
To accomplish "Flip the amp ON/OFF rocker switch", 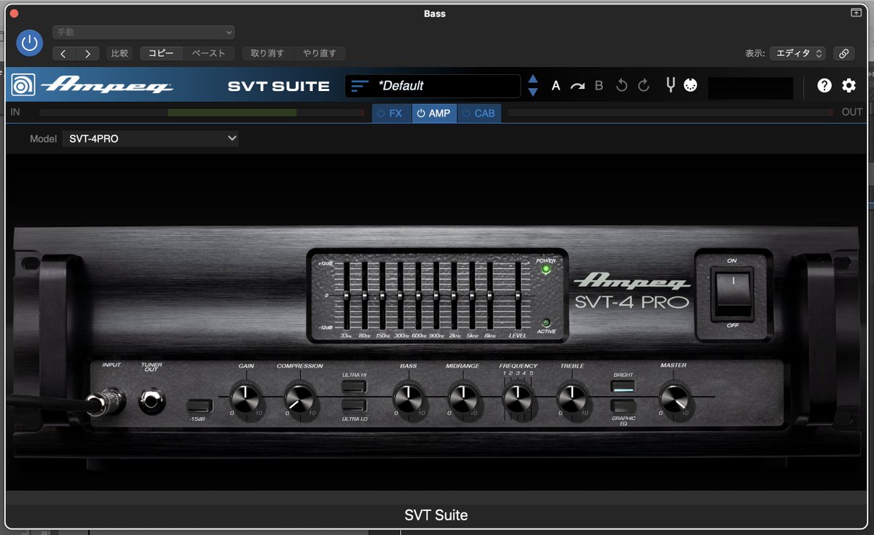I will pyautogui.click(x=733, y=293).
